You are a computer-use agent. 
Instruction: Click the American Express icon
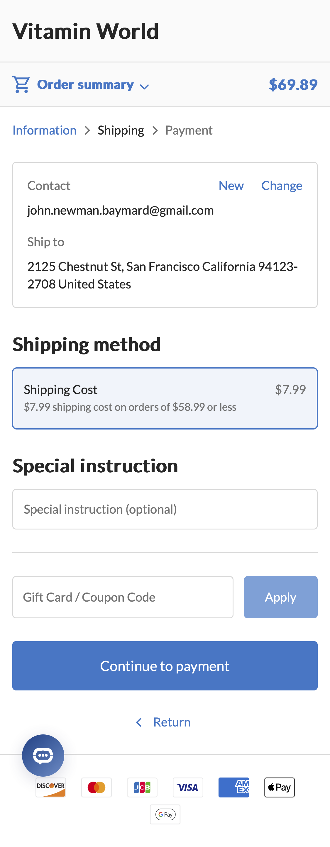pos(233,787)
